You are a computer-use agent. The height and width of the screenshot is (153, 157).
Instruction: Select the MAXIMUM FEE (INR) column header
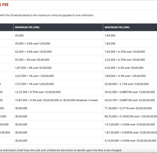point(130,27)
